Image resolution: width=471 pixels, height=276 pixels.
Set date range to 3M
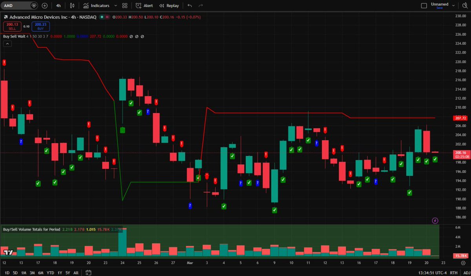32,272
